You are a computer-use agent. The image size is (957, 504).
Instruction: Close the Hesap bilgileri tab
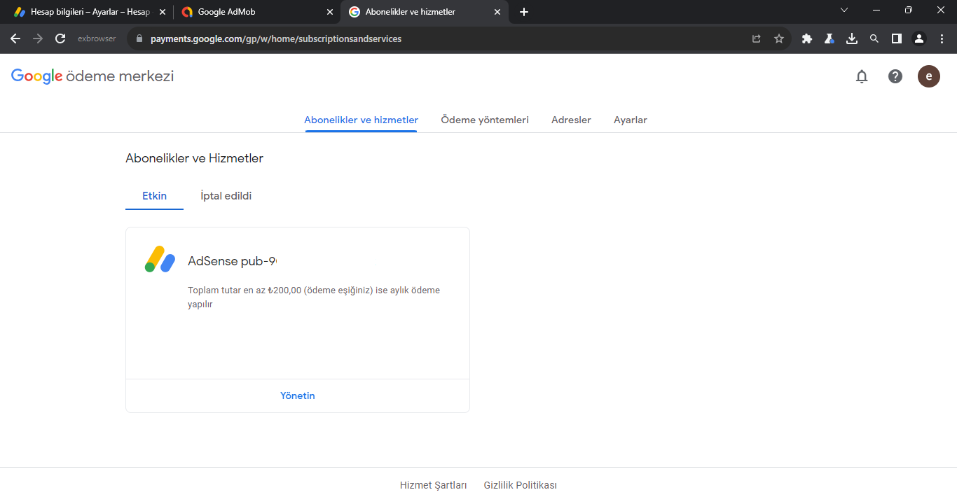[162, 12]
